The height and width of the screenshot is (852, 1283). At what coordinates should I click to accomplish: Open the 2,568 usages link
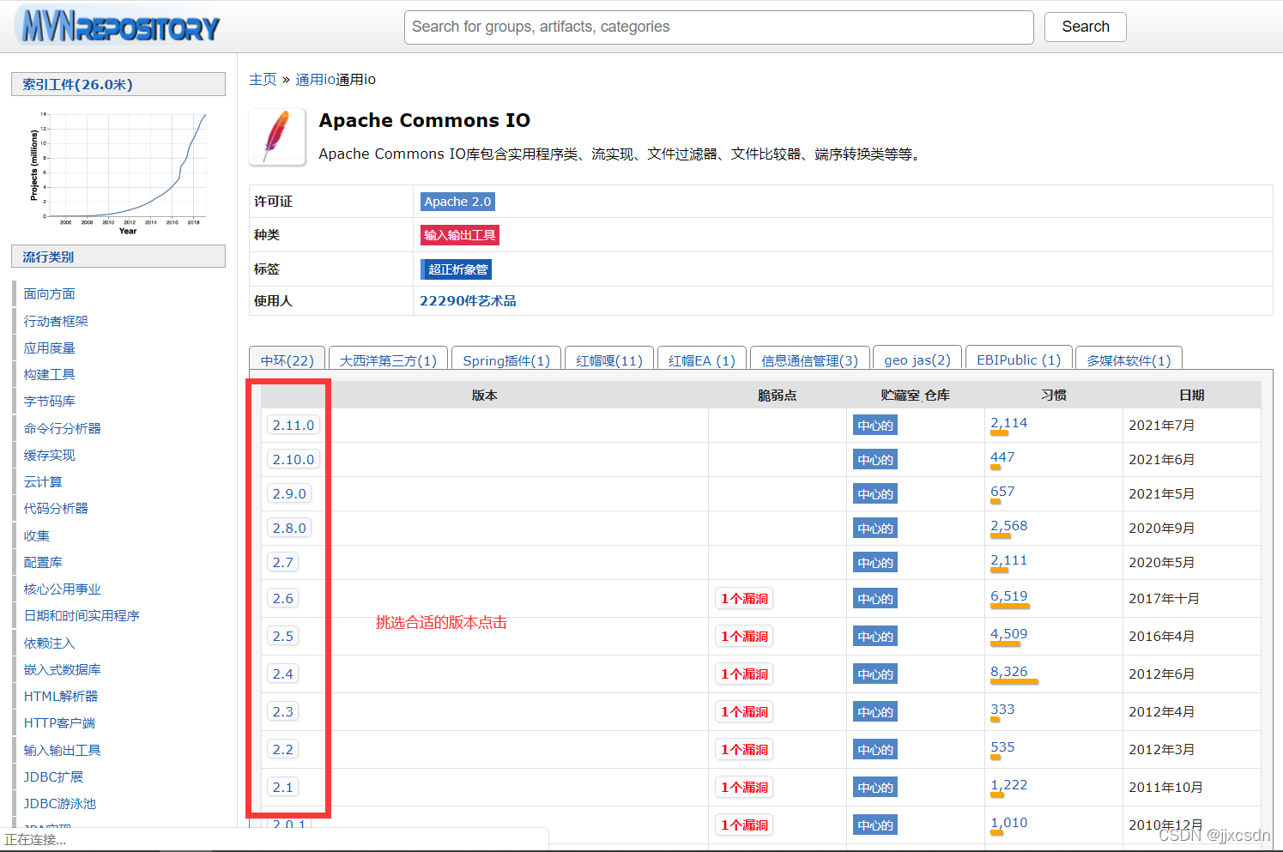pos(1008,526)
